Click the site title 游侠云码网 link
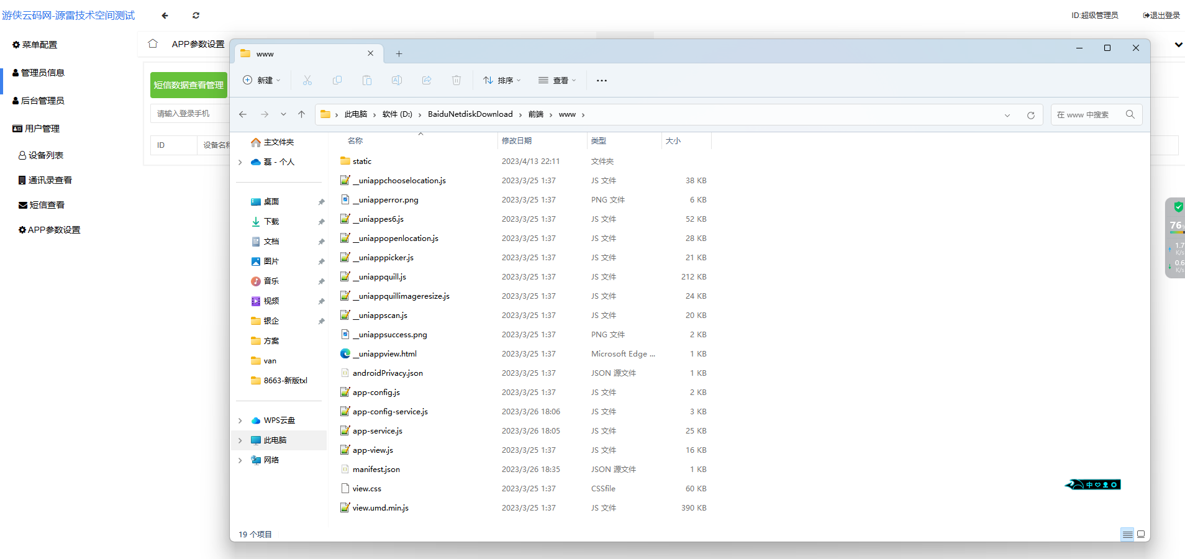1185x559 pixels. pyautogui.click(x=68, y=16)
